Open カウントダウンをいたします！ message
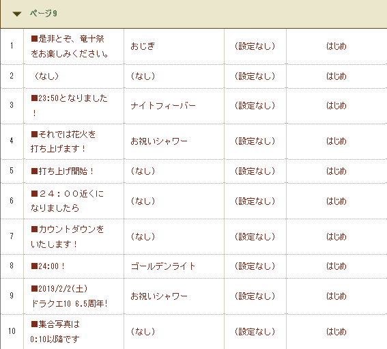Viewport: 387px width, 349px height. pyautogui.click(x=67, y=236)
